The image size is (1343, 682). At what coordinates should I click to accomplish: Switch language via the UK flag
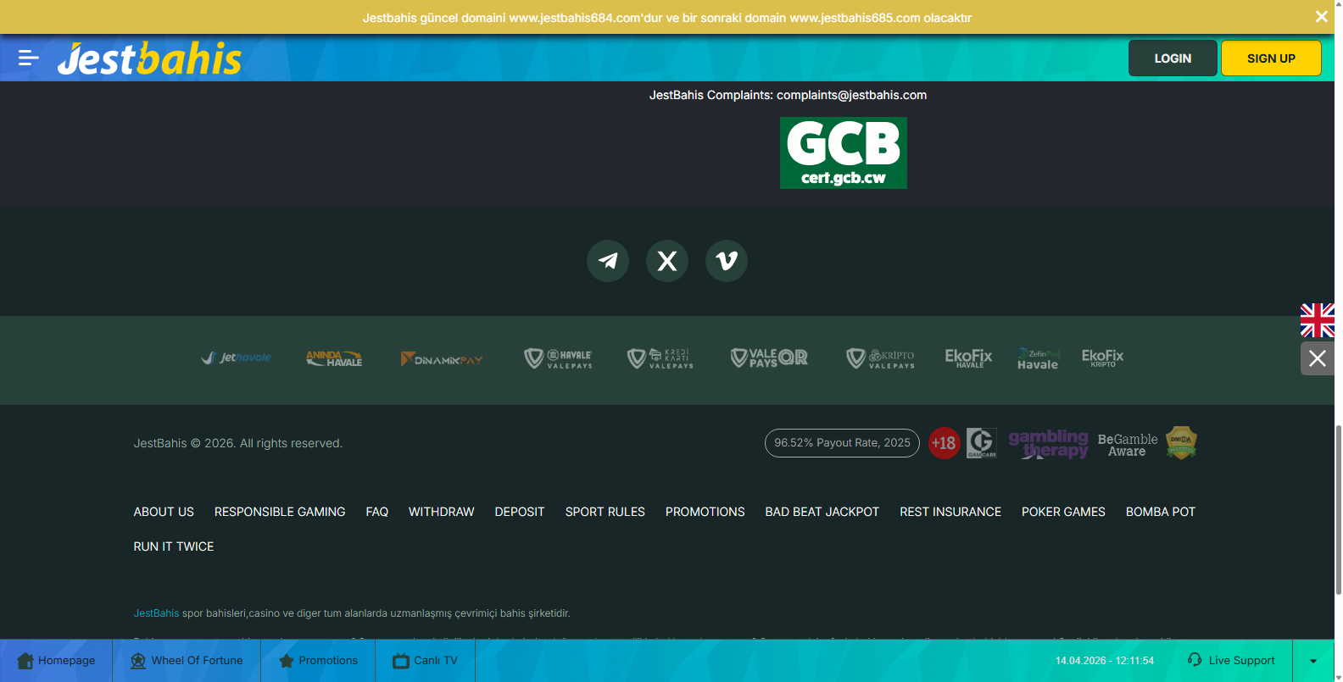pos(1318,320)
